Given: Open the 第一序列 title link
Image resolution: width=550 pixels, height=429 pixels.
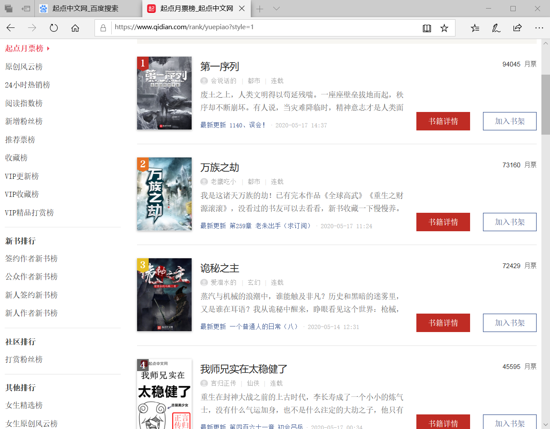Looking at the screenshot, I should (x=220, y=67).
